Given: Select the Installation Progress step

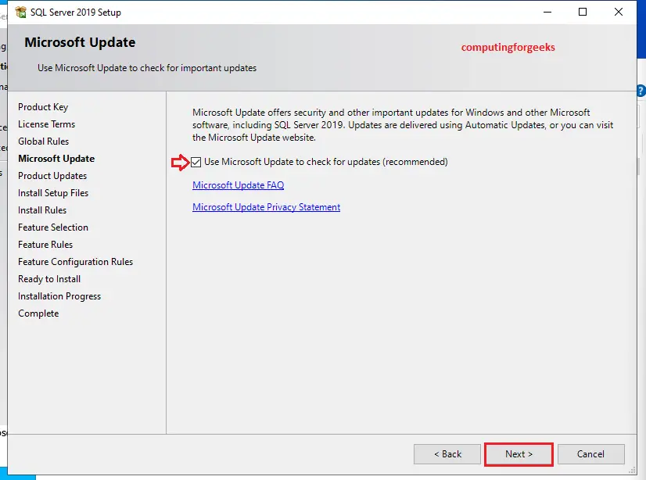Looking at the screenshot, I should pyautogui.click(x=59, y=296).
